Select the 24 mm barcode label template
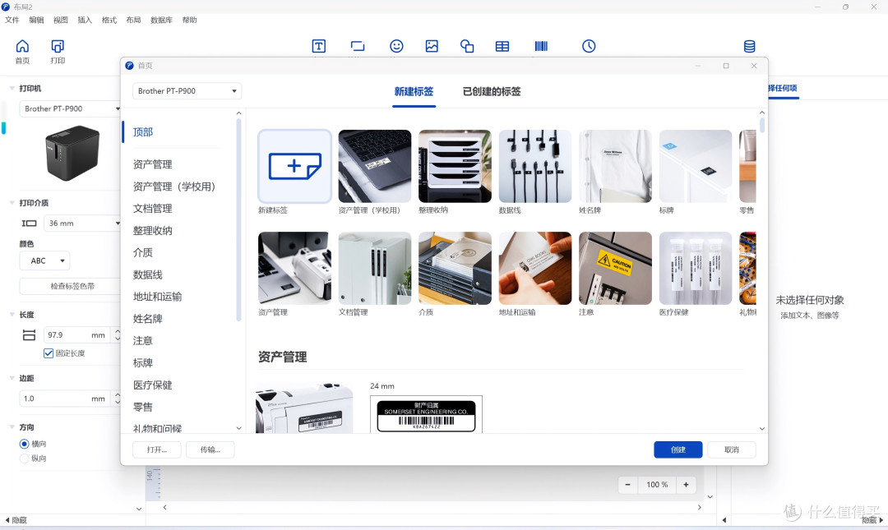The width and height of the screenshot is (888, 530). coord(426,414)
